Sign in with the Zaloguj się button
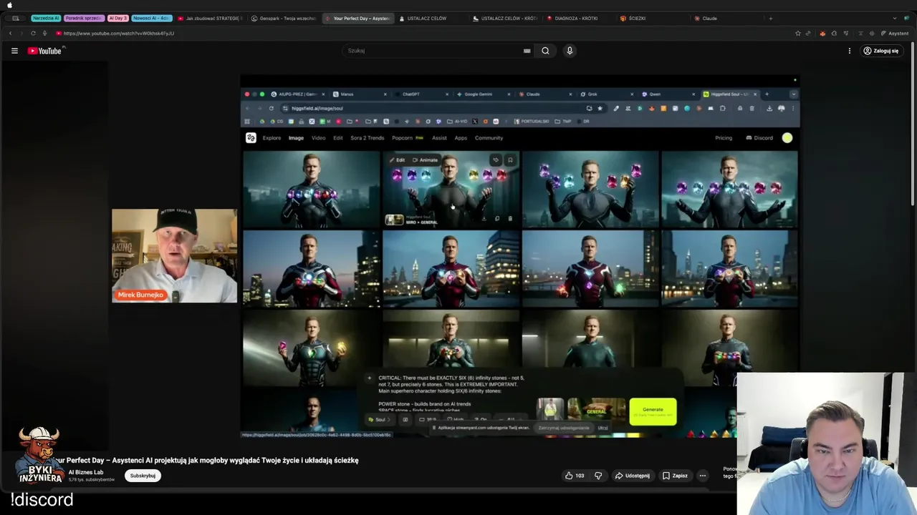The image size is (917, 515). (881, 51)
